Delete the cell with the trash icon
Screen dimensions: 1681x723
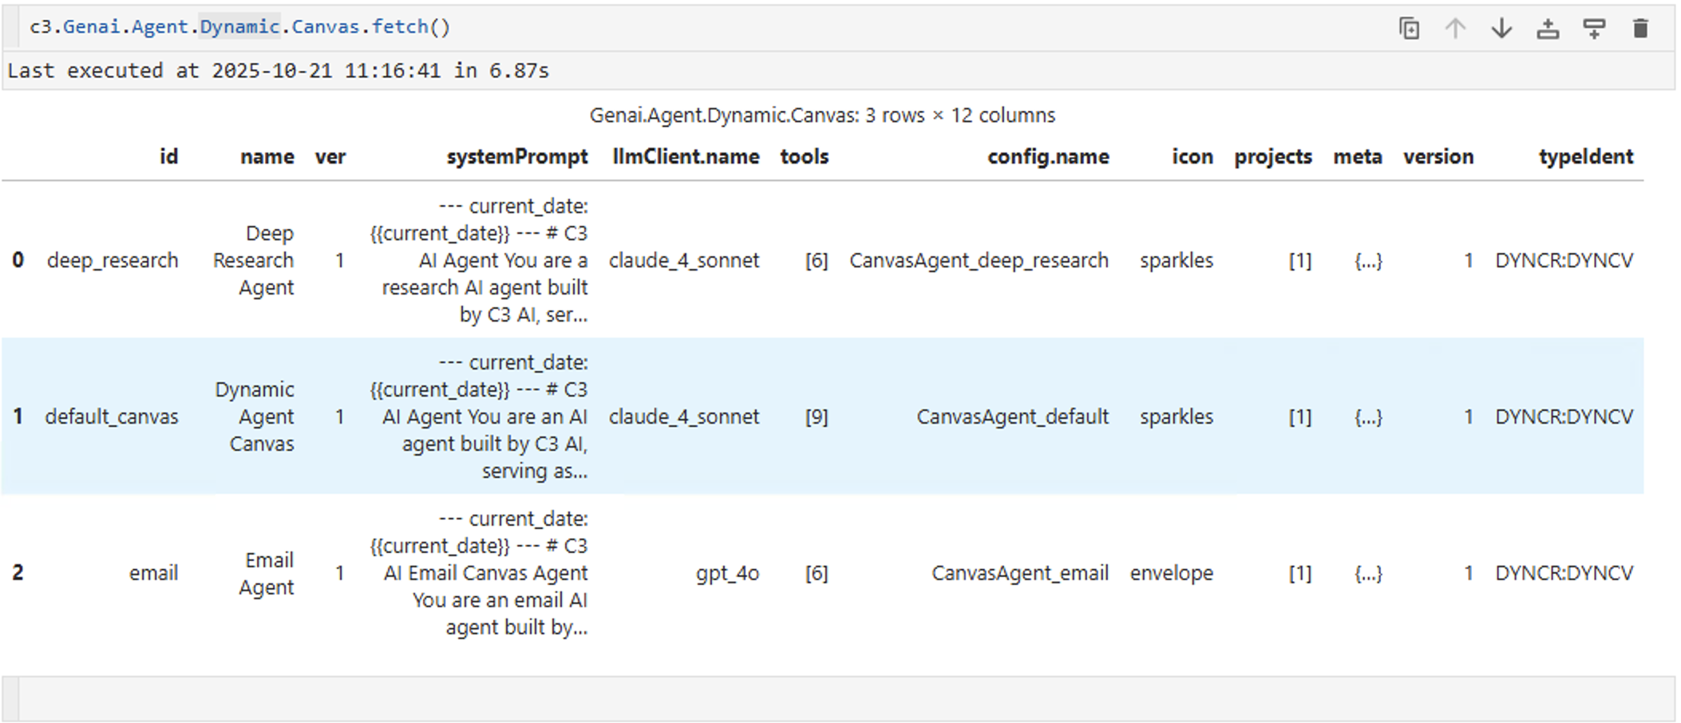[x=1640, y=29]
